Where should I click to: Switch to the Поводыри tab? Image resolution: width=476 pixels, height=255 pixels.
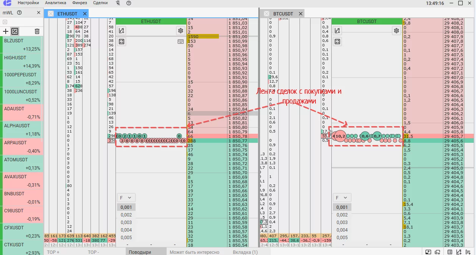(x=140, y=252)
